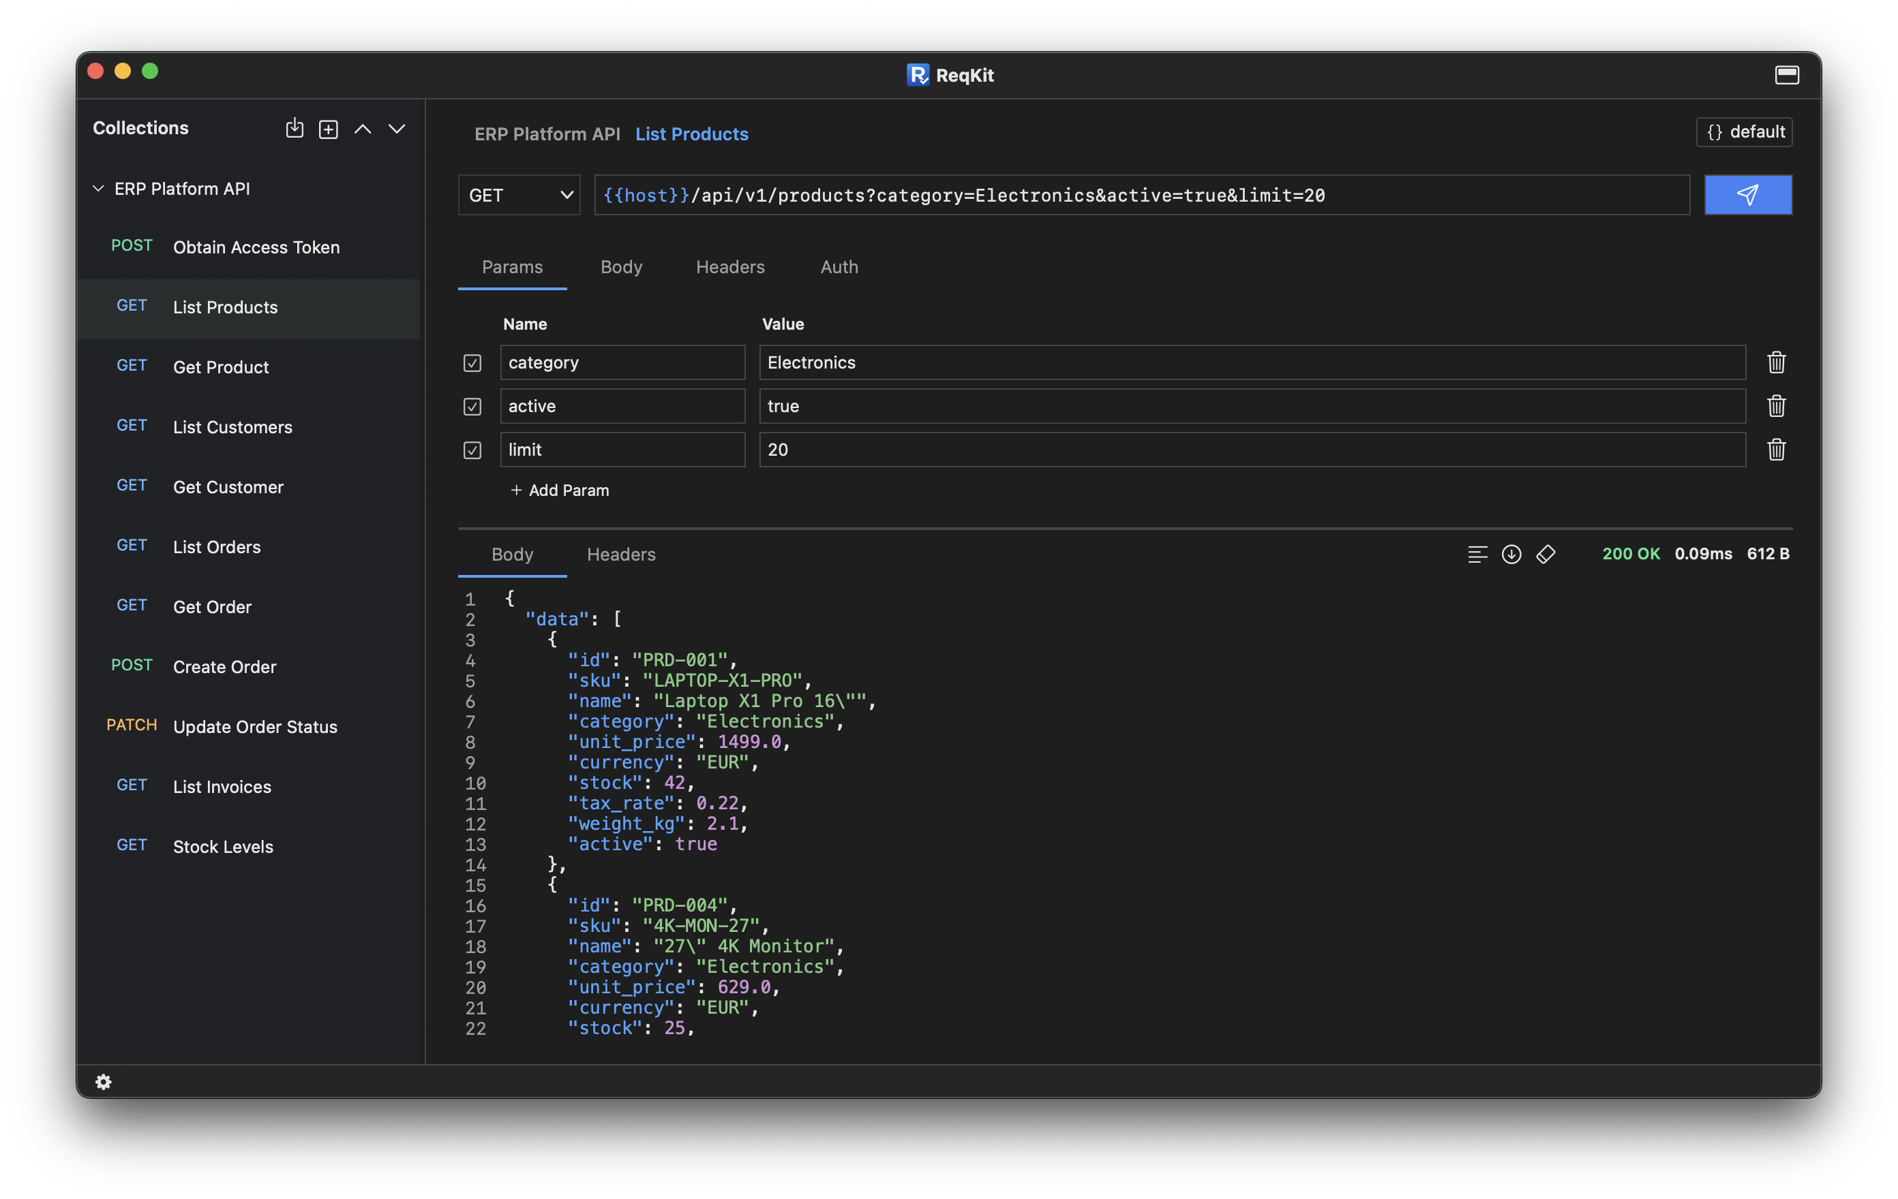Viewport: 1898px width, 1199px height.
Task: Click the active name field
Action: click(x=622, y=407)
